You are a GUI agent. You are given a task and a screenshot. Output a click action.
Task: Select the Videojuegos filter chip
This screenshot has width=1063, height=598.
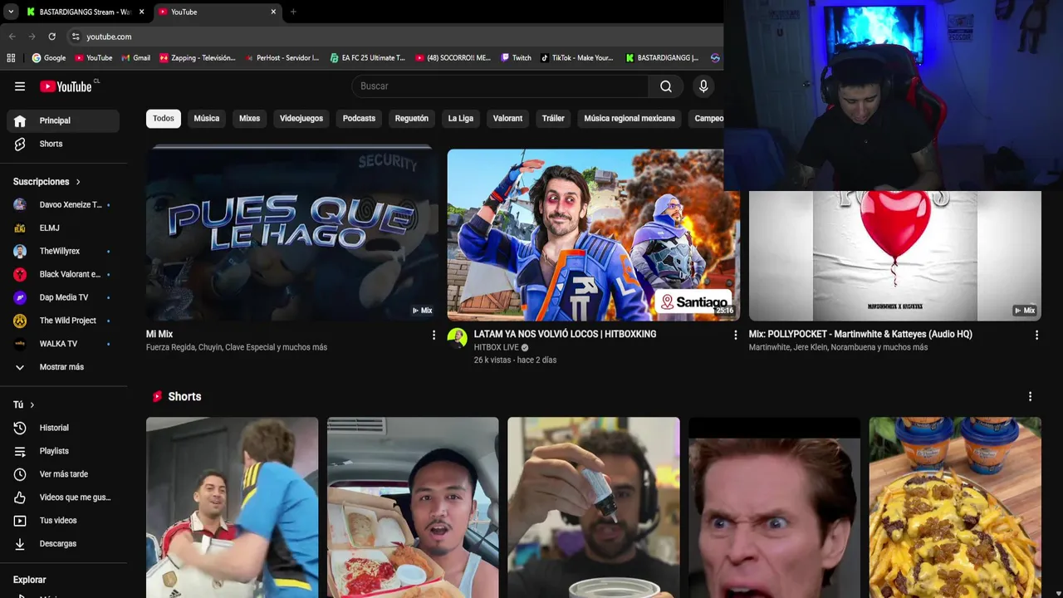tap(301, 118)
